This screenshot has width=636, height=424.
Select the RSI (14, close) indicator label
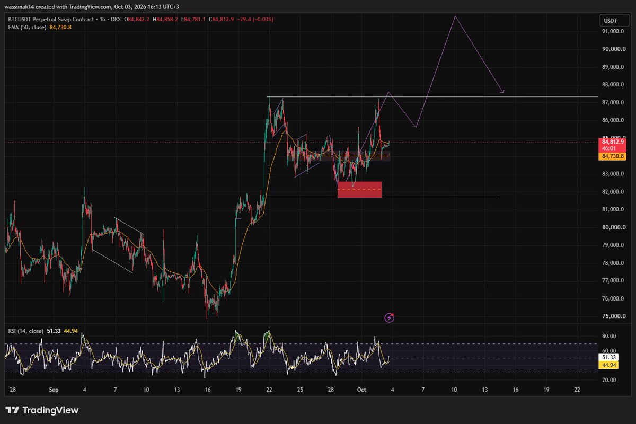click(x=25, y=331)
